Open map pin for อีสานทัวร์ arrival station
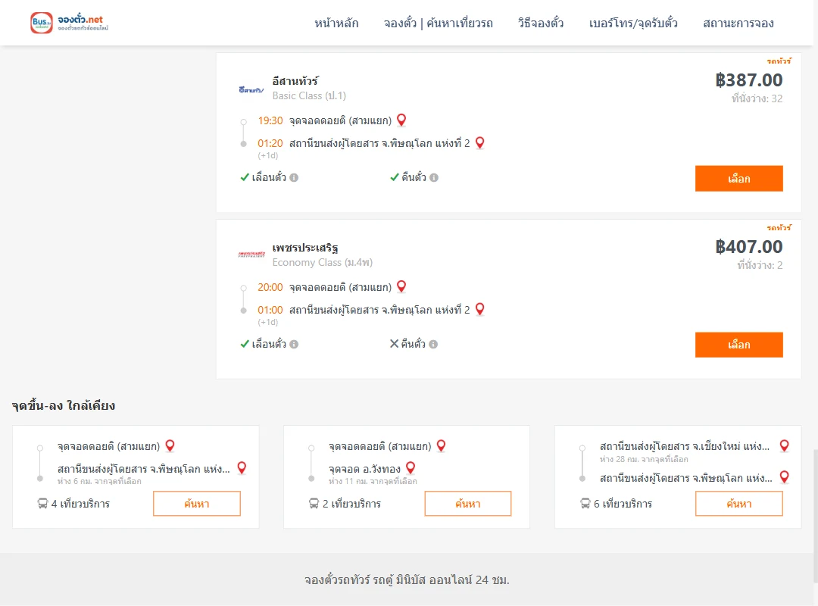818x606 pixels. pyautogui.click(x=480, y=143)
